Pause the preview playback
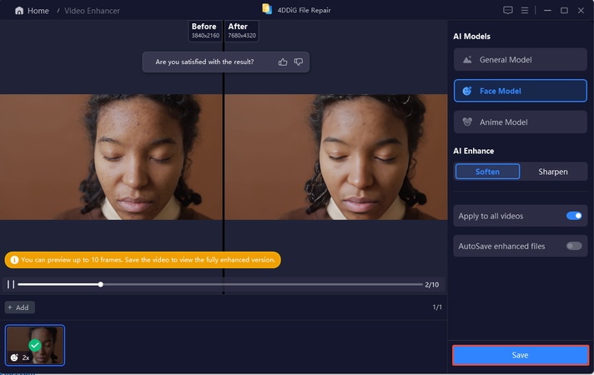 (x=11, y=284)
